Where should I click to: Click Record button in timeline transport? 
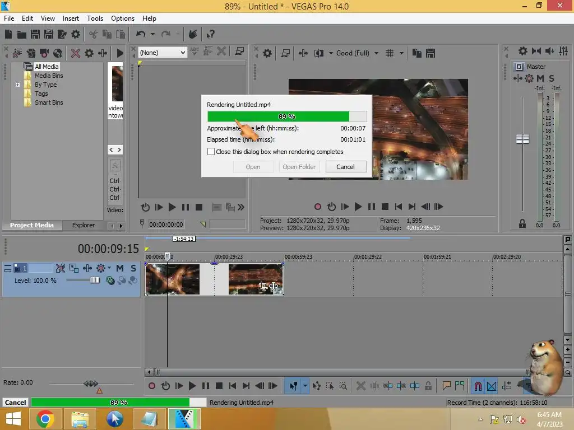coord(152,386)
